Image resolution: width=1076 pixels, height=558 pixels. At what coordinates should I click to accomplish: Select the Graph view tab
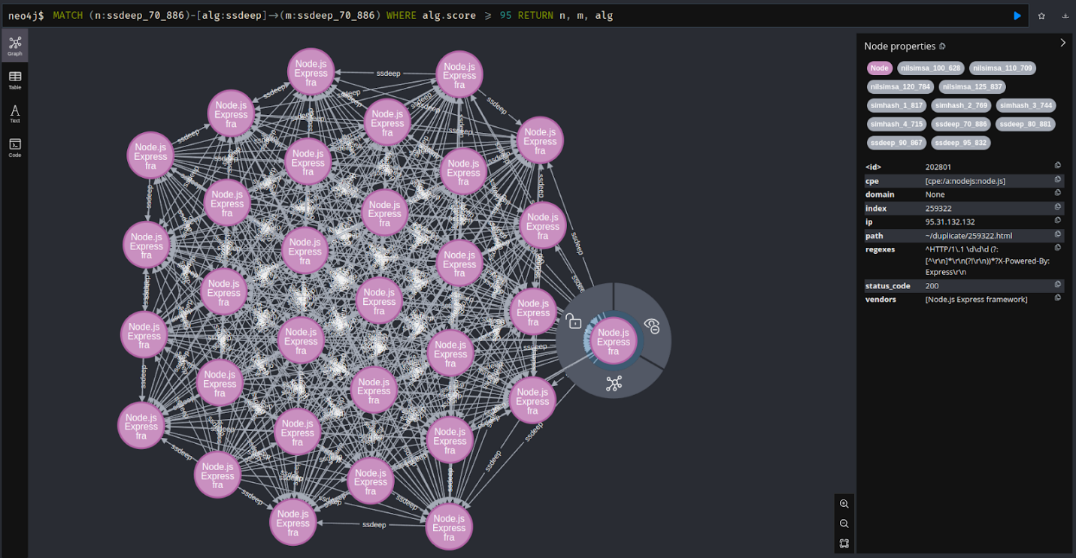[15, 46]
